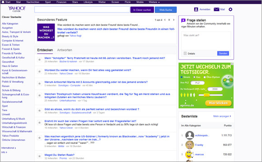Viewport: 262px width, 162px height.
Task: Click the Yahoo Clever logo
Action: [x=17, y=9]
